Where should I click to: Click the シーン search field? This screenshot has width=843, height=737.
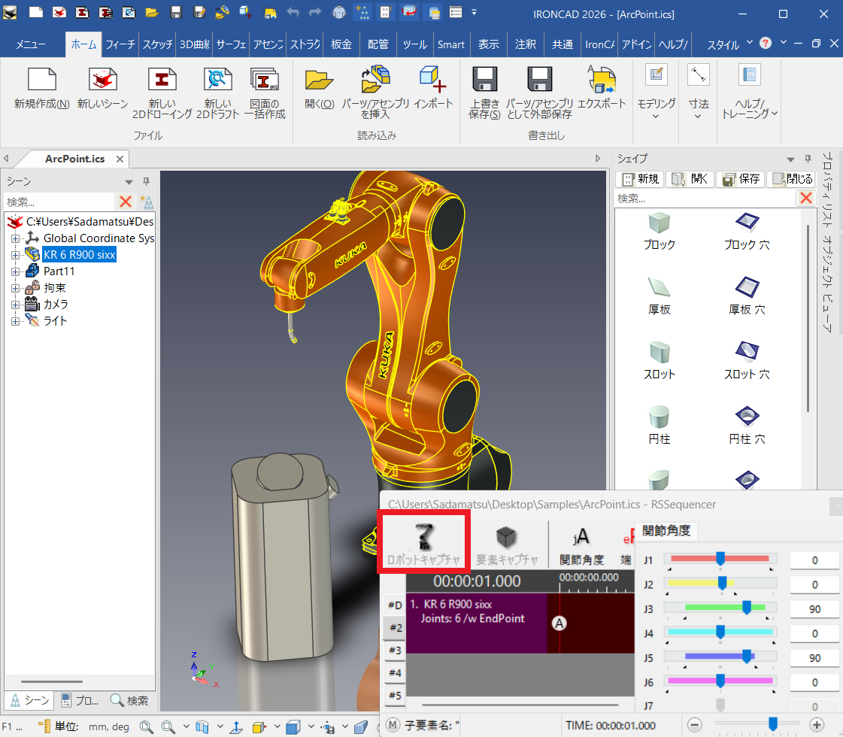click(x=59, y=202)
